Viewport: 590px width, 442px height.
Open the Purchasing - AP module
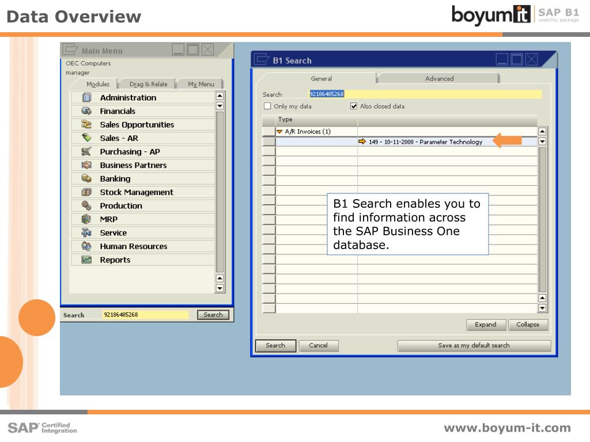(143, 151)
